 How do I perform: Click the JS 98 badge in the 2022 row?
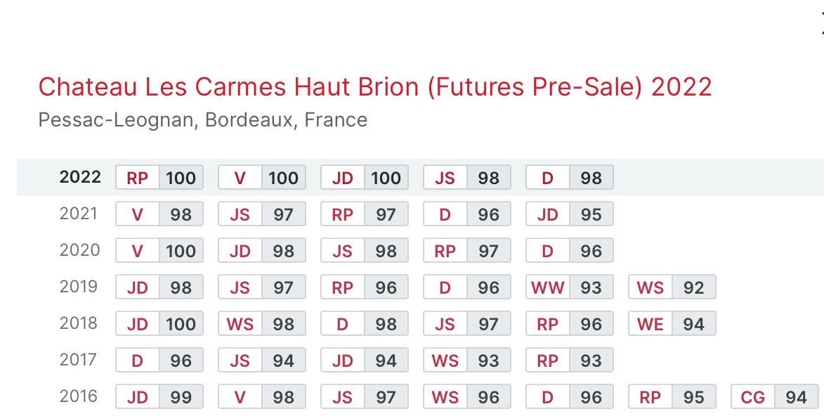click(x=466, y=177)
